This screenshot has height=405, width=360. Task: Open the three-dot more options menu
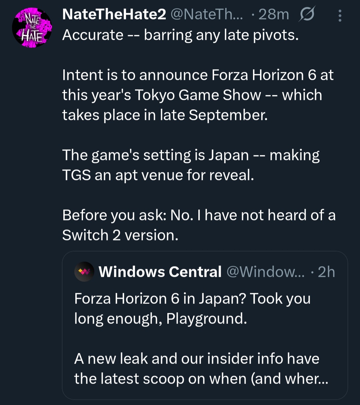(340, 16)
